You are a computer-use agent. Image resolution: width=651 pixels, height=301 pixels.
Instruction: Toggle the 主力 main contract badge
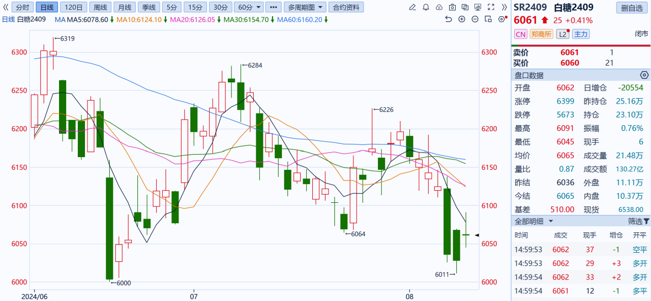point(580,34)
